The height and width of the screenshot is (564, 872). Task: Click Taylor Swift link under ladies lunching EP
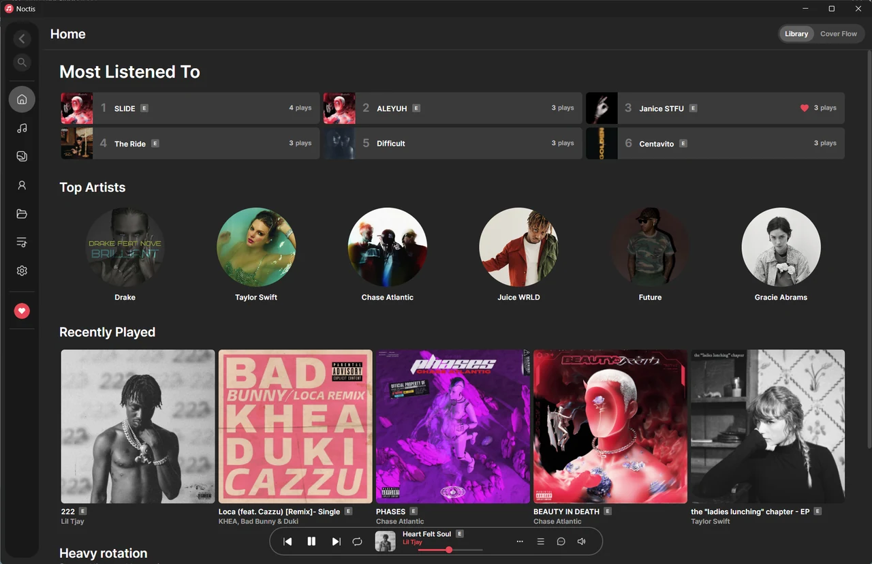tap(711, 522)
